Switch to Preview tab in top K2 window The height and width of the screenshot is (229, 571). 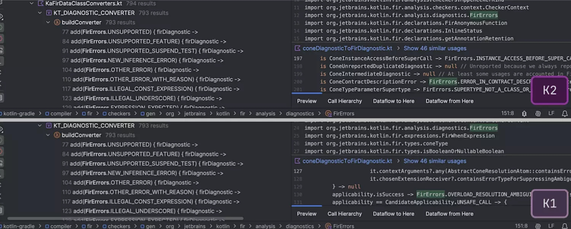(x=307, y=101)
